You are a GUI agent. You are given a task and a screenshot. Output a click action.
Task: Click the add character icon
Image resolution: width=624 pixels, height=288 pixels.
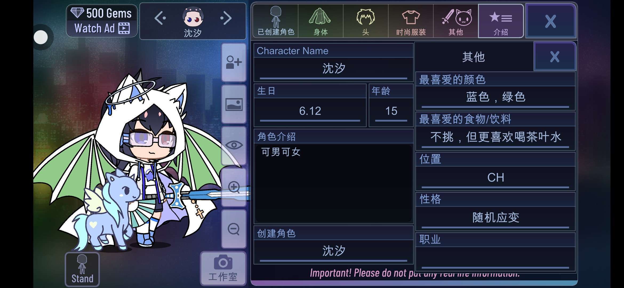coord(234,62)
